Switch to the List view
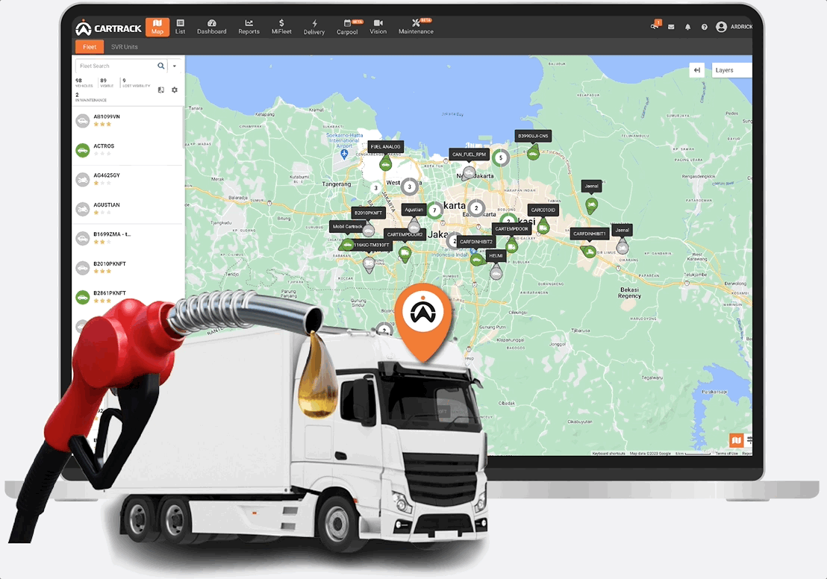Viewport: 827px width, 579px height. (x=181, y=27)
